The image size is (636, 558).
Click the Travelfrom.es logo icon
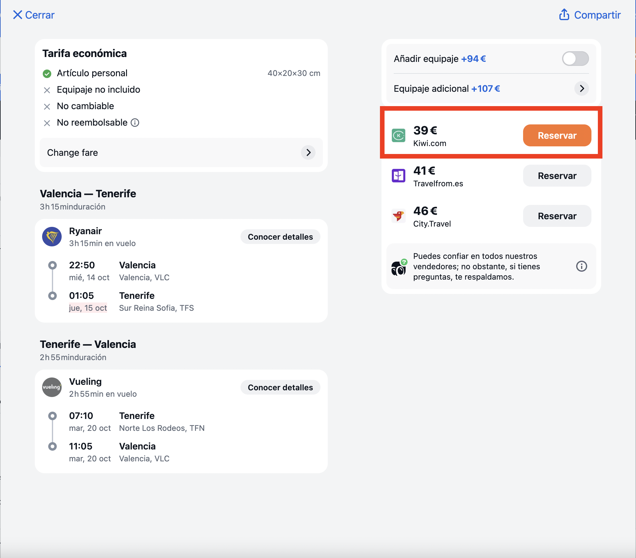point(398,176)
